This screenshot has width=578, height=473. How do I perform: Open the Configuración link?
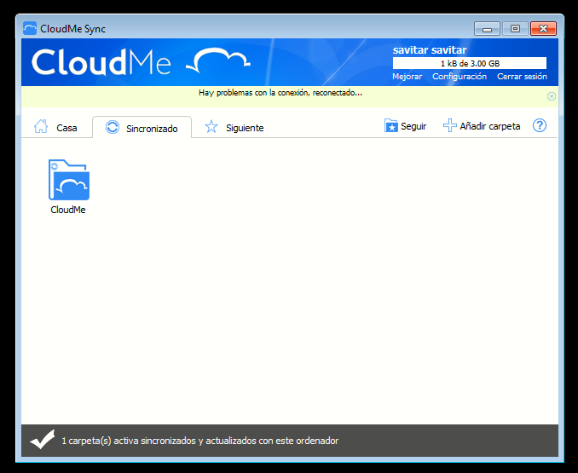coord(460,76)
